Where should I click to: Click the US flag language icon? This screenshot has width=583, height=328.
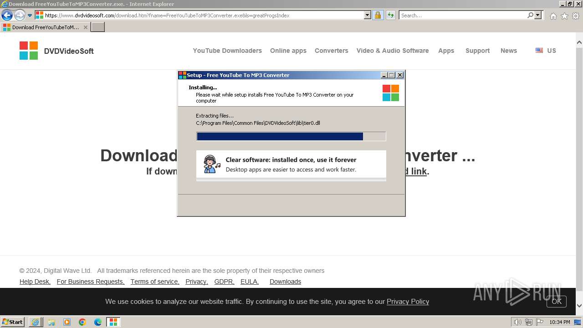pos(539,51)
